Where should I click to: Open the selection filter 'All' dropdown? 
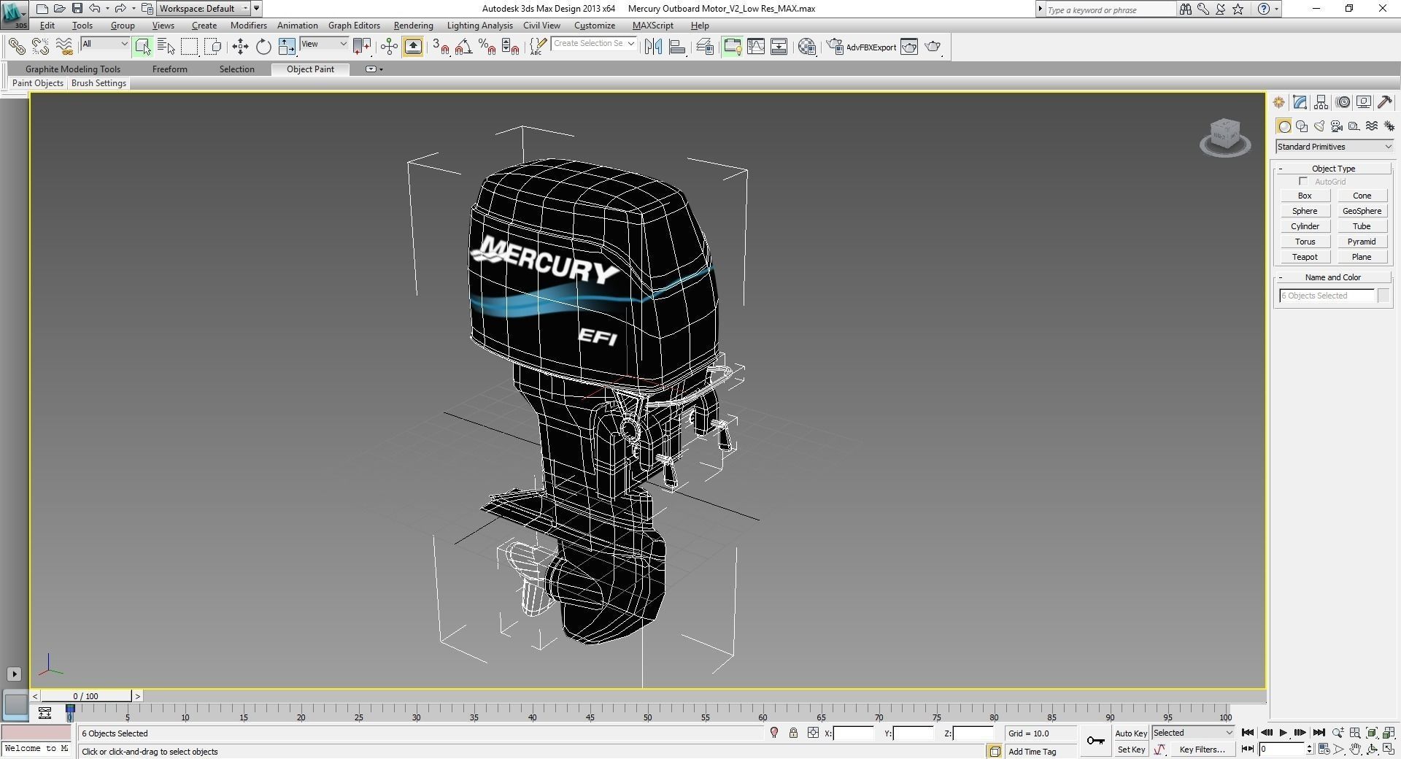point(105,44)
